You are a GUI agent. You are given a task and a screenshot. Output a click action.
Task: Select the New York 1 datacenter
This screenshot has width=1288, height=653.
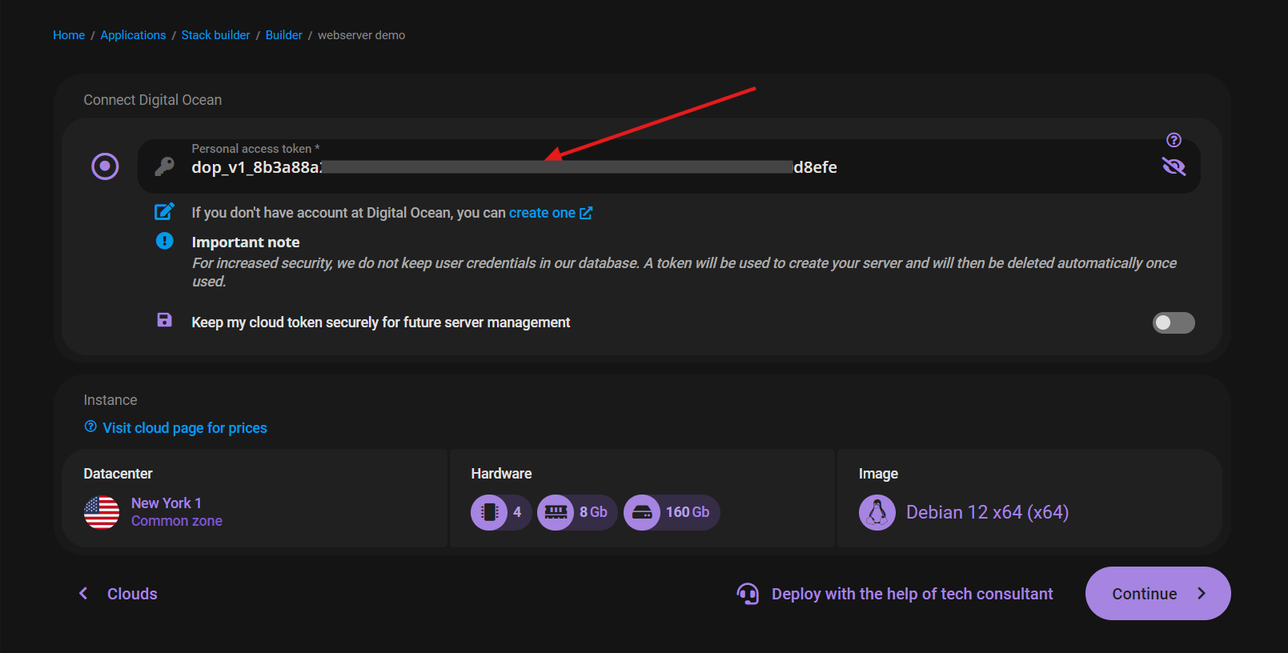166,503
